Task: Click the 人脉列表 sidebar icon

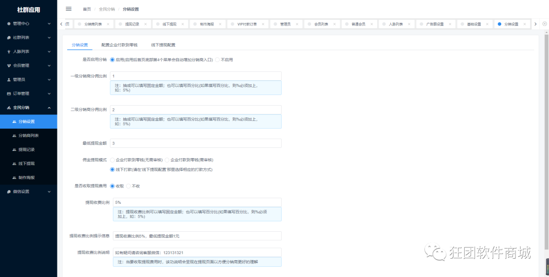Action: pos(9,51)
